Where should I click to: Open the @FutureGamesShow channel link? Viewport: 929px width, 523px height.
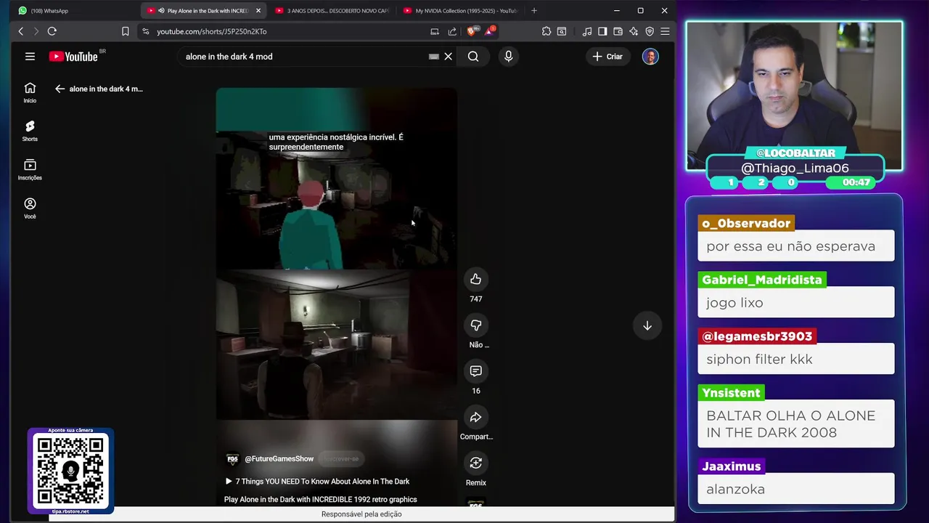[x=279, y=458]
